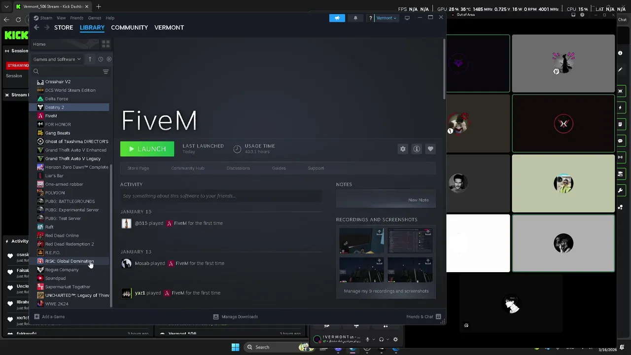
Task: Launch FiveM with green button
Action: point(147,149)
